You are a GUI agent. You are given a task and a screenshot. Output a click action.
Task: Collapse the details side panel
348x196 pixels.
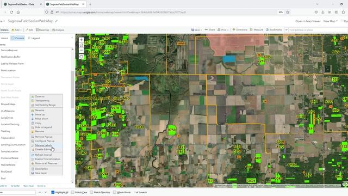coord(72,38)
